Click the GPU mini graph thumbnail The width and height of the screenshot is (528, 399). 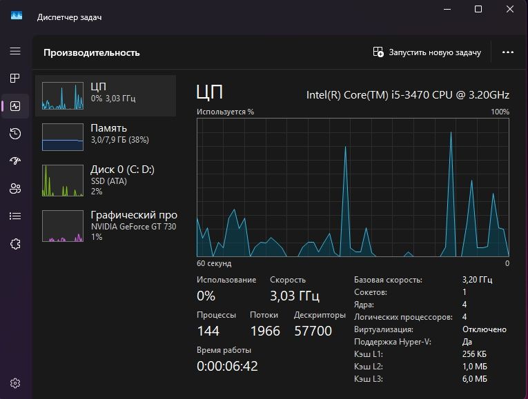tap(63, 226)
